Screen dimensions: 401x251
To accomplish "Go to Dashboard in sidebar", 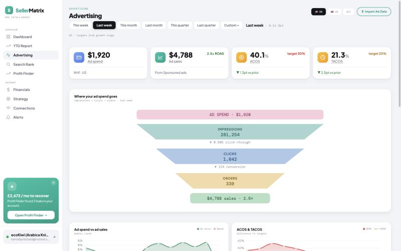I will tap(31, 37).
